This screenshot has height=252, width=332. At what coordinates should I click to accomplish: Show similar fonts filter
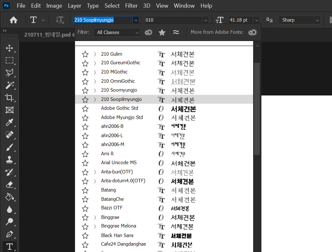tap(176, 32)
